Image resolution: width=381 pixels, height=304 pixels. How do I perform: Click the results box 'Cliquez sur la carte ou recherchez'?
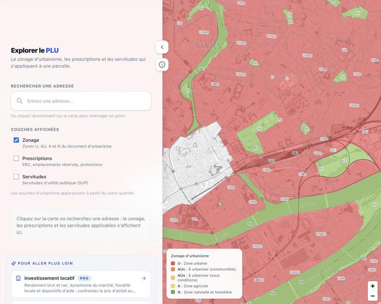81,225
